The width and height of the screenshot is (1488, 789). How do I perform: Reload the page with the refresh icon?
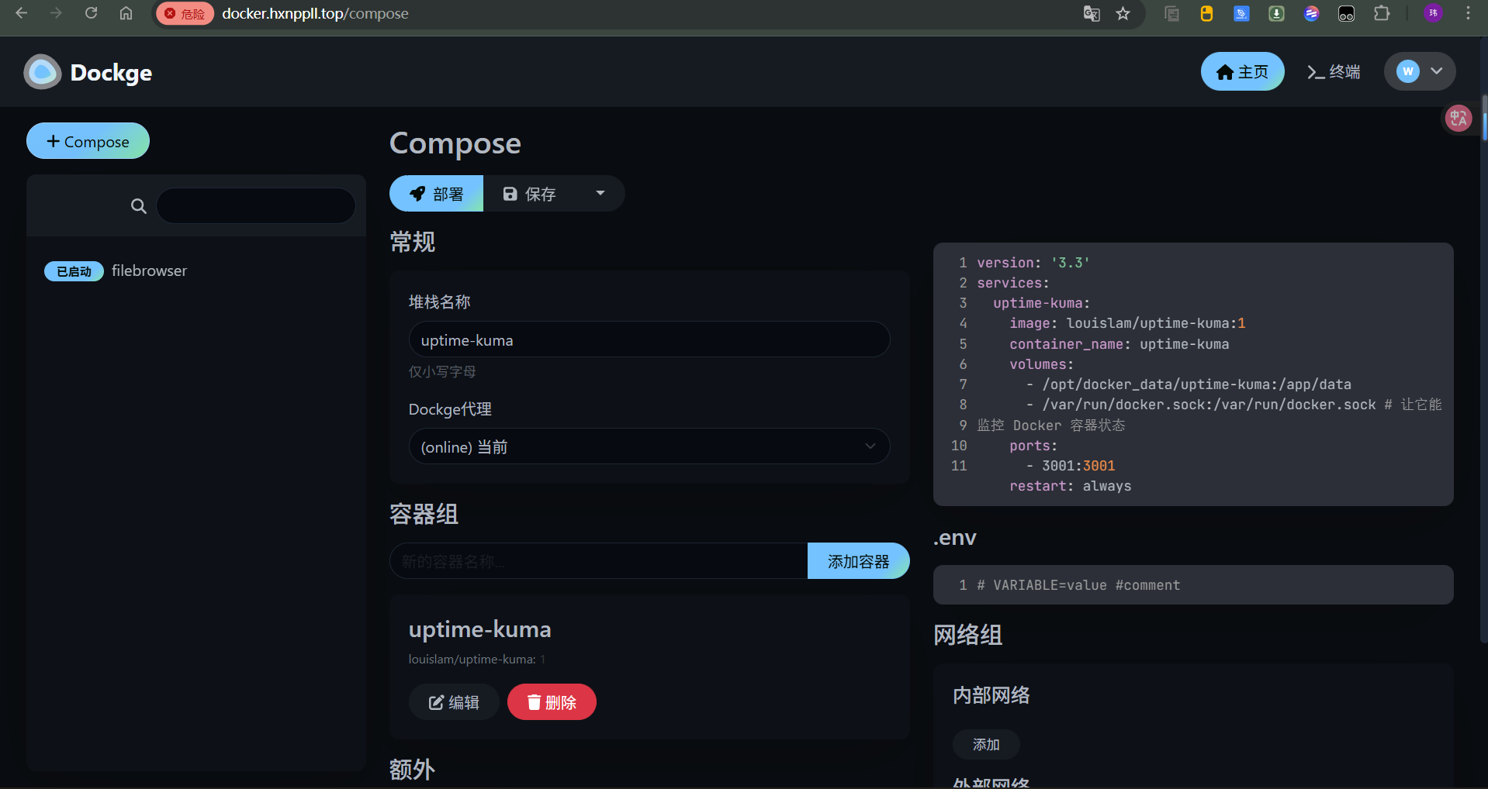click(91, 13)
